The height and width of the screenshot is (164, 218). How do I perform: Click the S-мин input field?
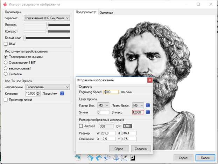tap(103, 112)
